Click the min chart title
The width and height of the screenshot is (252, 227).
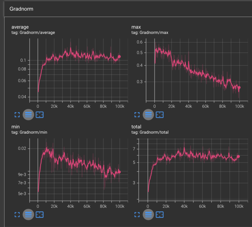click(16, 127)
